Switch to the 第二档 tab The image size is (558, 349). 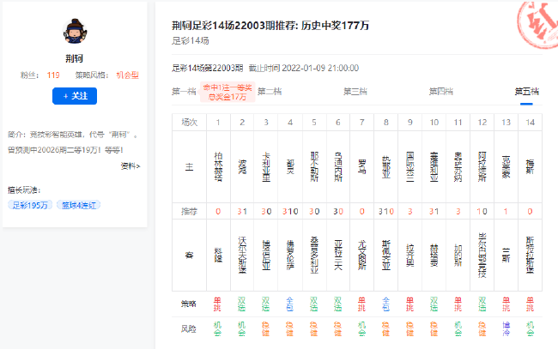(270, 92)
